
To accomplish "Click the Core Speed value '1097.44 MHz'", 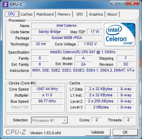I will [x=47, y=89].
